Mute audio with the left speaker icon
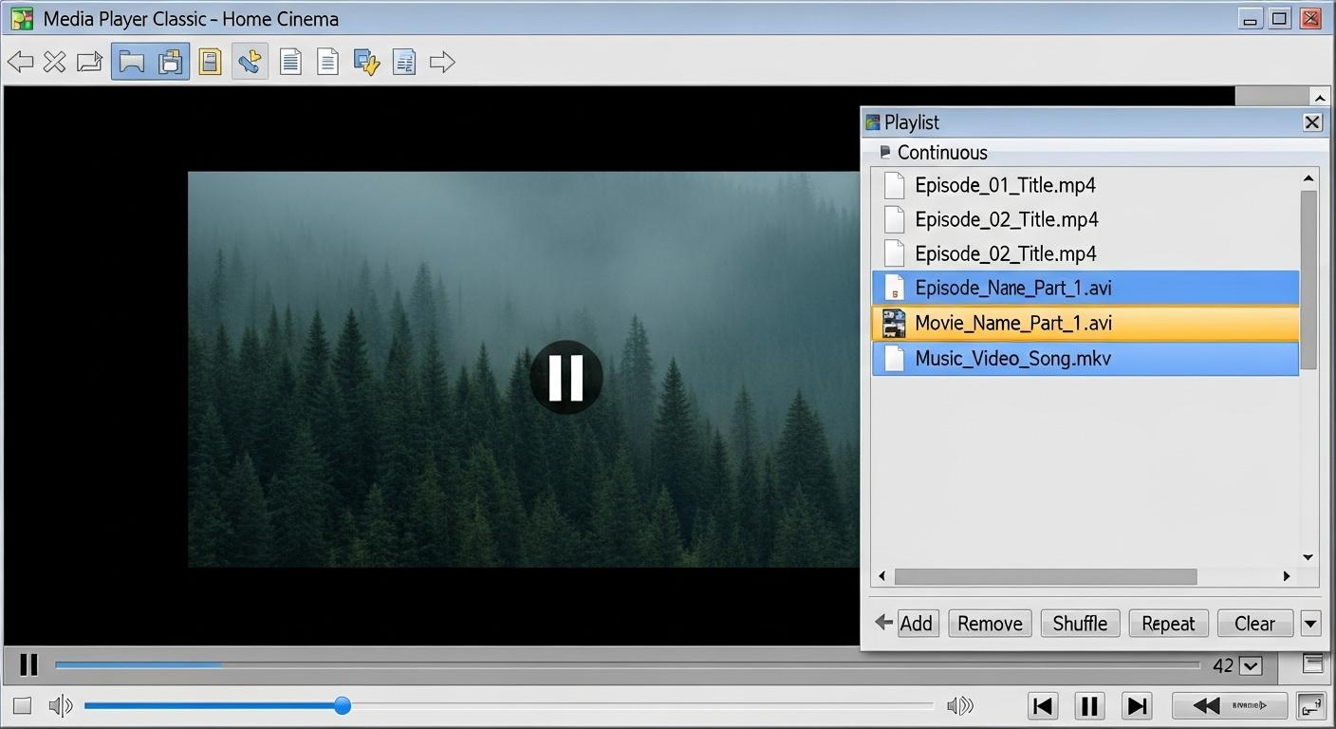The width and height of the screenshot is (1336, 729). point(61,705)
